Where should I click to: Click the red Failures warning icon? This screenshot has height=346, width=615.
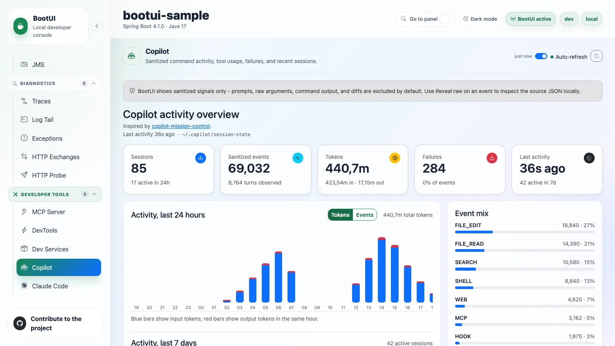point(492,158)
